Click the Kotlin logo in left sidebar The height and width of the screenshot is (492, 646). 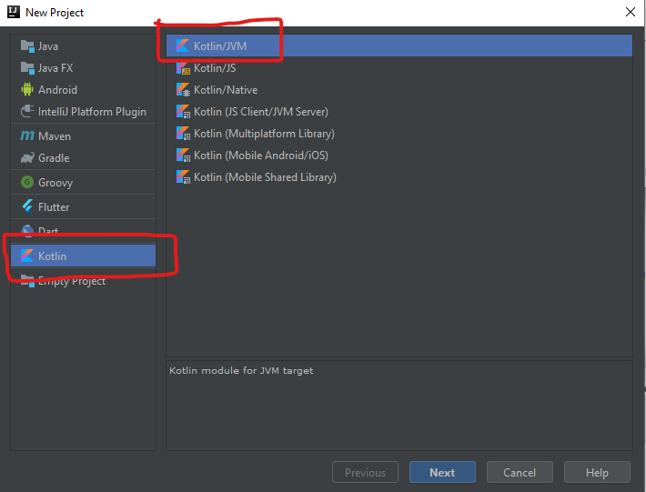pos(27,256)
